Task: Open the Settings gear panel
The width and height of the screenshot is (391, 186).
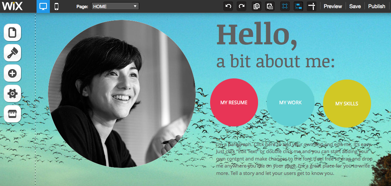Action: click(x=13, y=94)
